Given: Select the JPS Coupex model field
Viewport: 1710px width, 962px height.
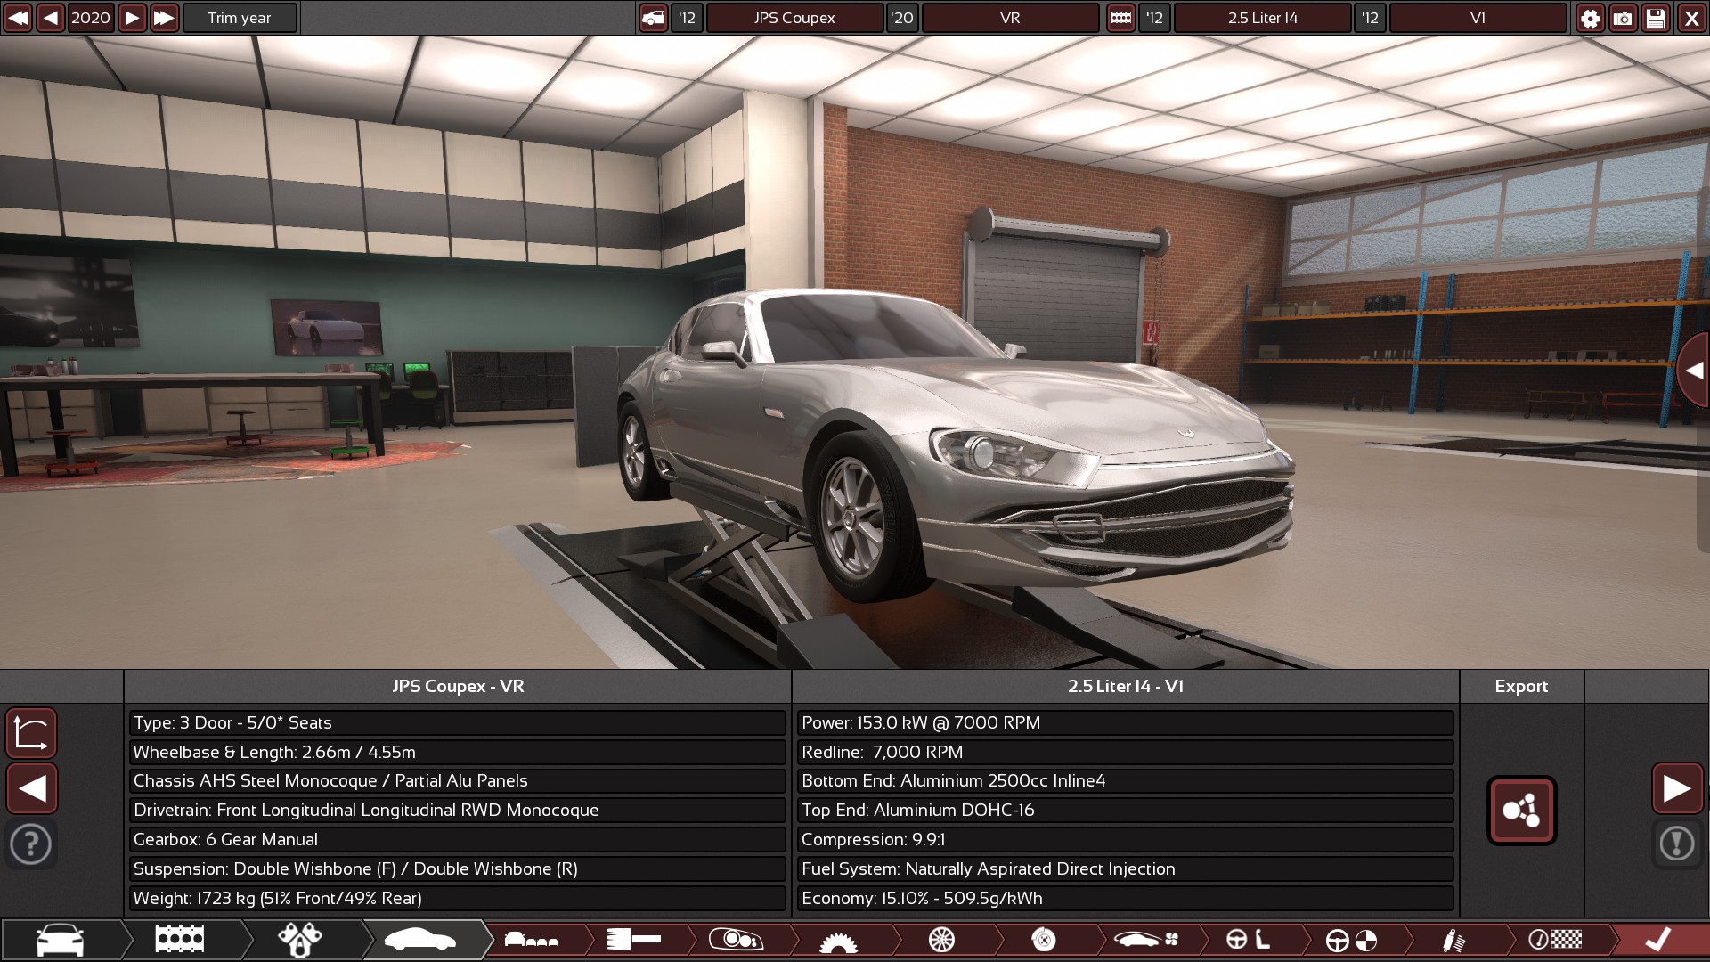Looking at the screenshot, I should coord(794,18).
